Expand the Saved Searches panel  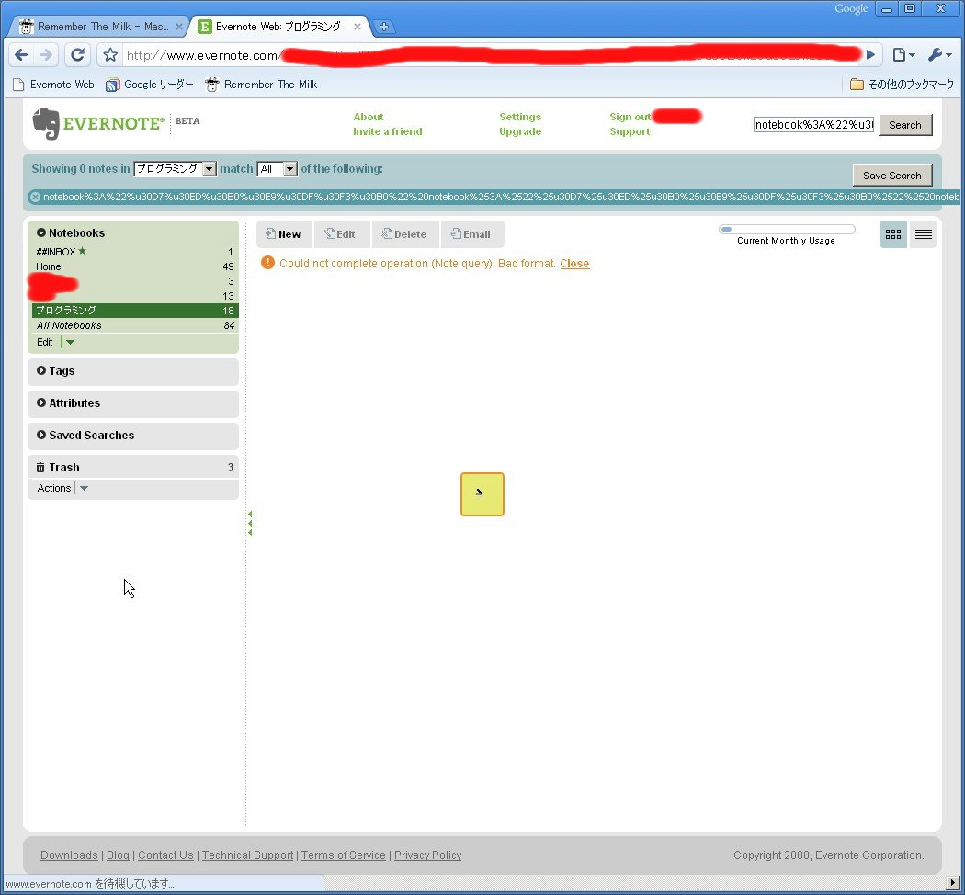41,435
